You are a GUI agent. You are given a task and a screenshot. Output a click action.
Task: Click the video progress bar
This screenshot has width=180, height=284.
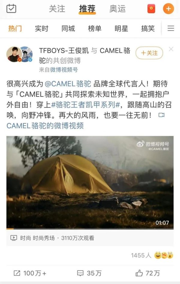point(90,229)
